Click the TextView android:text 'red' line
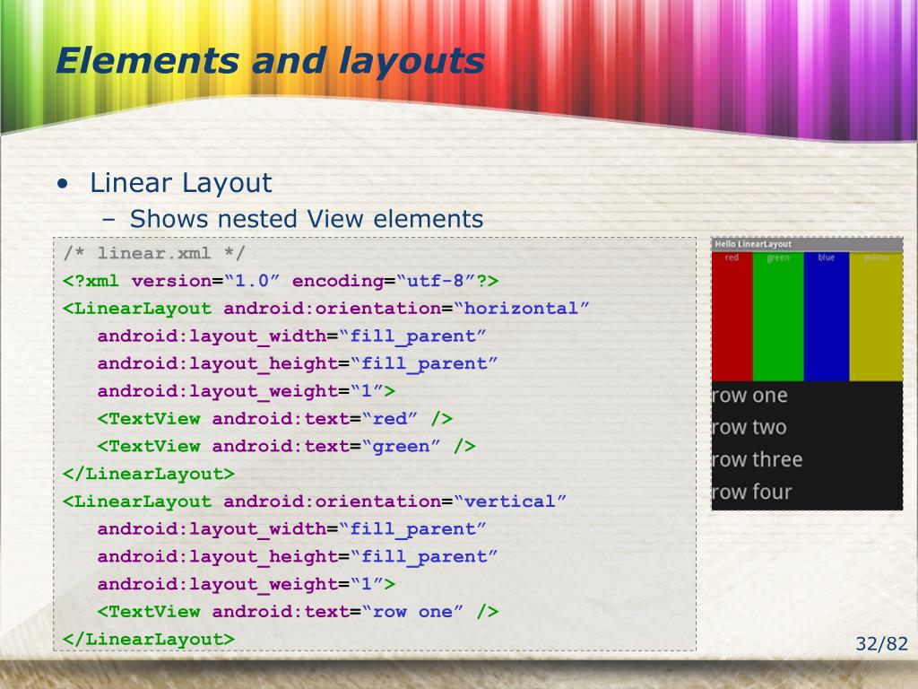918x689 pixels. (x=275, y=419)
